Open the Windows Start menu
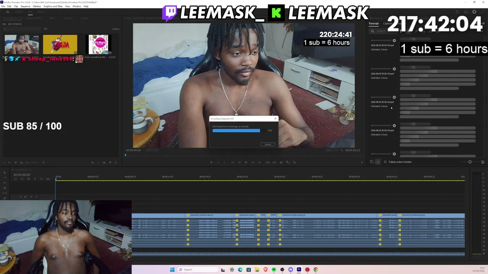488x274 pixels. click(x=172, y=269)
